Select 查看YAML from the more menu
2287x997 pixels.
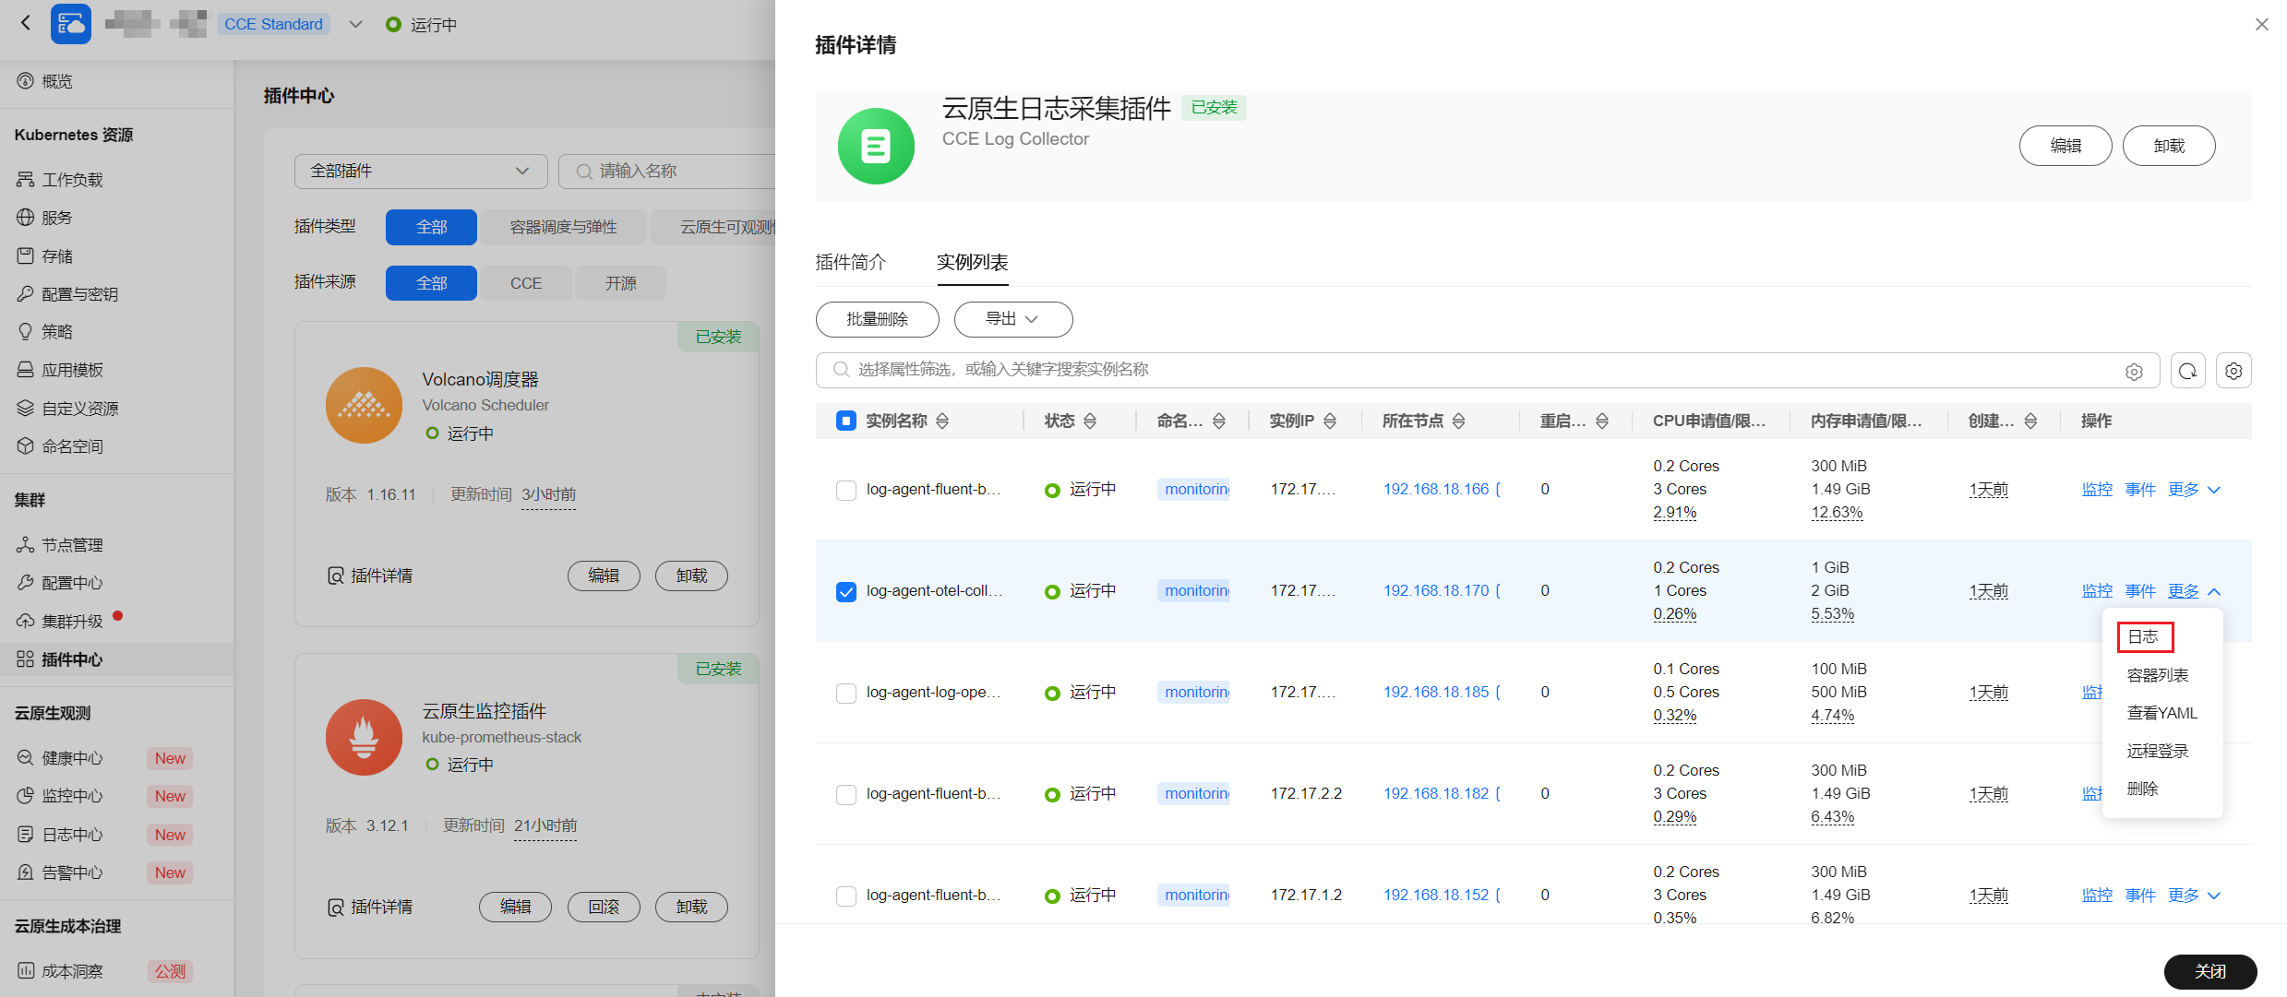[2162, 713]
